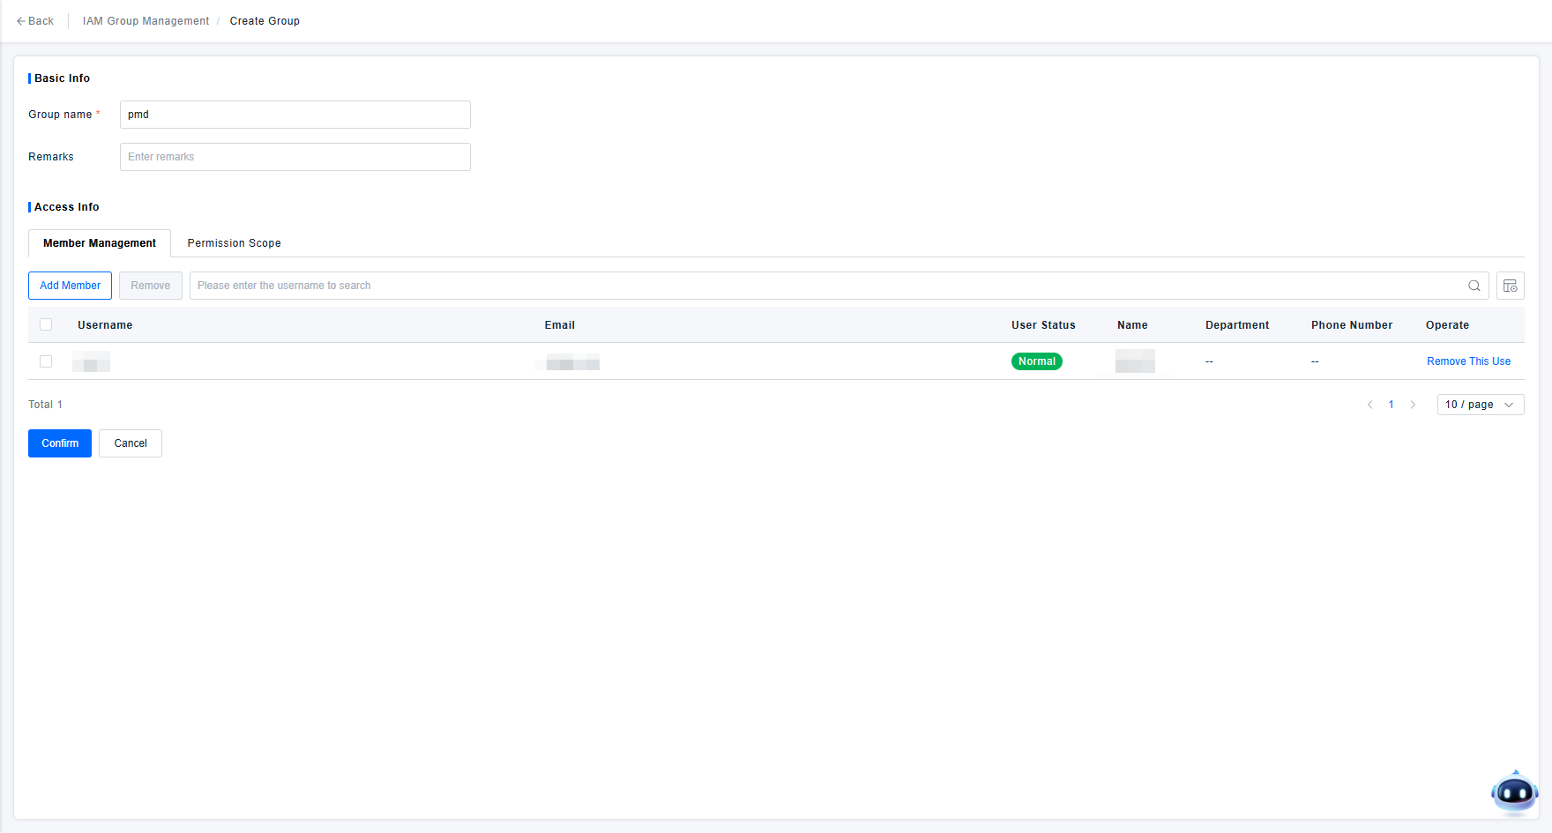Expand the 10 / page dropdown
Viewport: 1552px width, 833px height.
click(x=1480, y=405)
